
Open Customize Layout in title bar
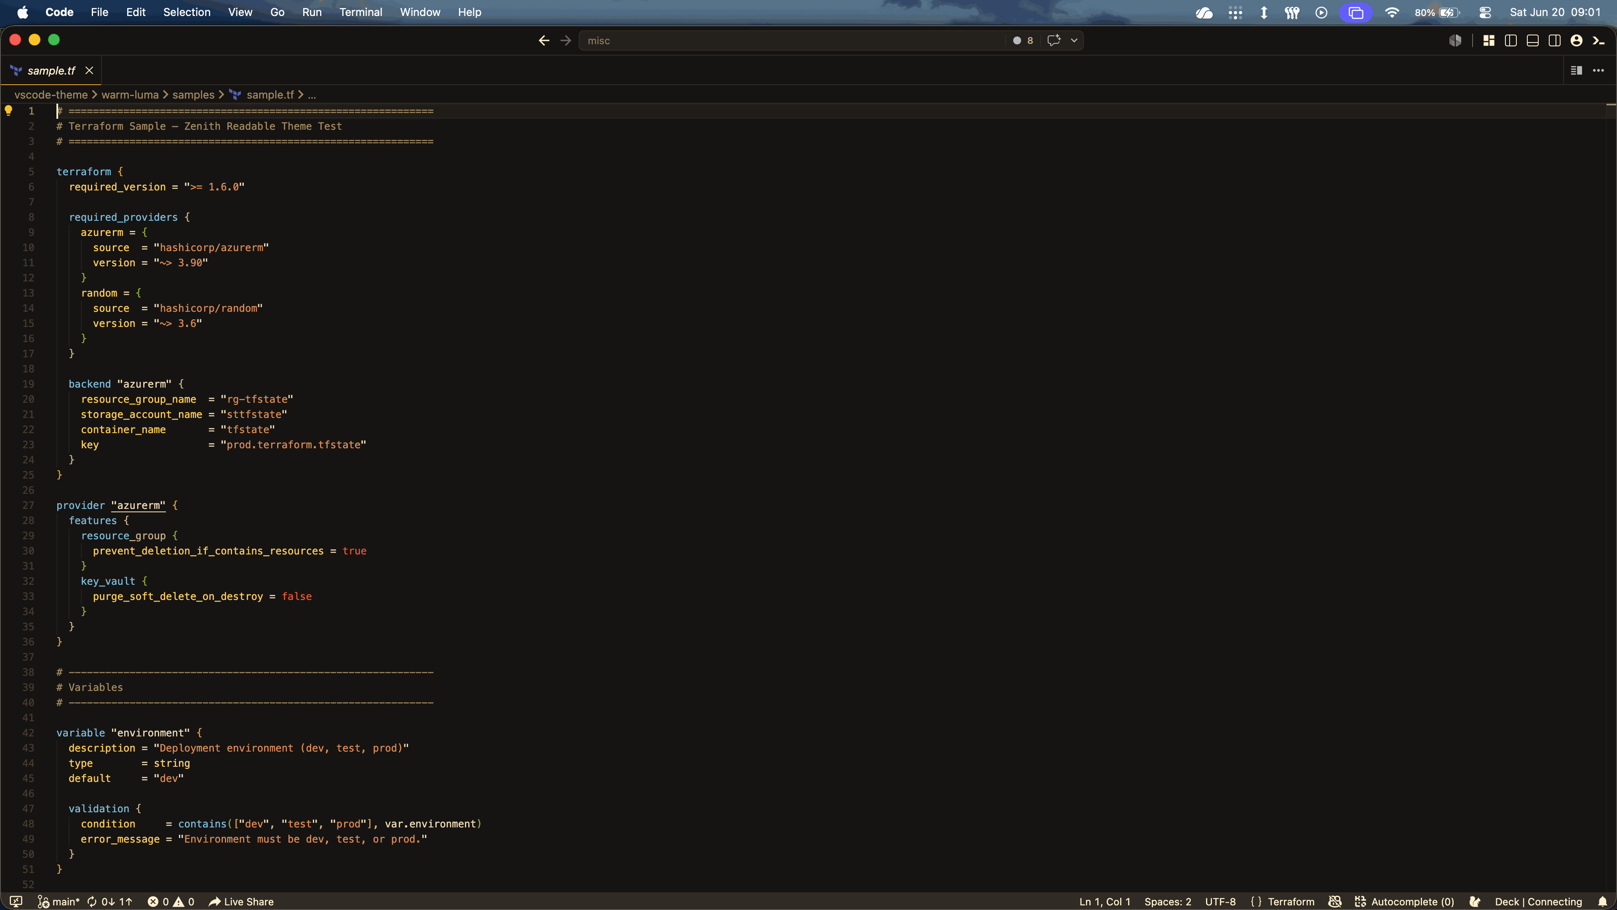pos(1489,40)
